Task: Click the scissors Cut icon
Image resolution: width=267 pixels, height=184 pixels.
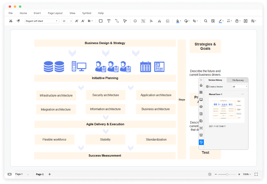Action: click(x=11, y=20)
